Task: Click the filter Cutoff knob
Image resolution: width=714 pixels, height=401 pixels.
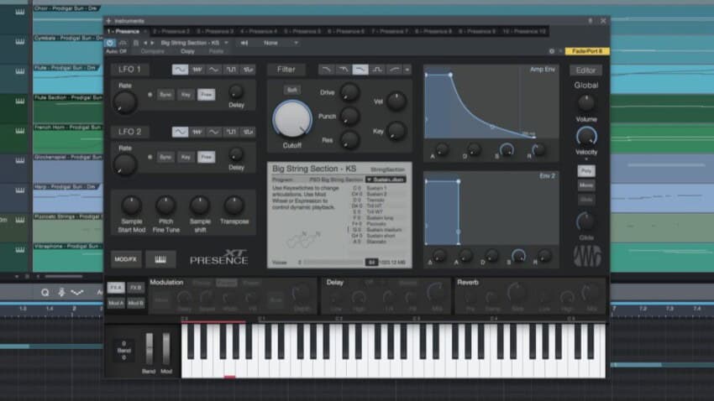Action: tap(292, 119)
